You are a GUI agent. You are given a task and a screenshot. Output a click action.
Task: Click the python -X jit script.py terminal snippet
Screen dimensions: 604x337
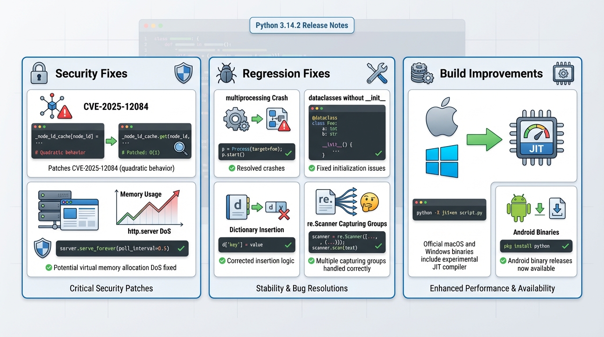click(449, 212)
